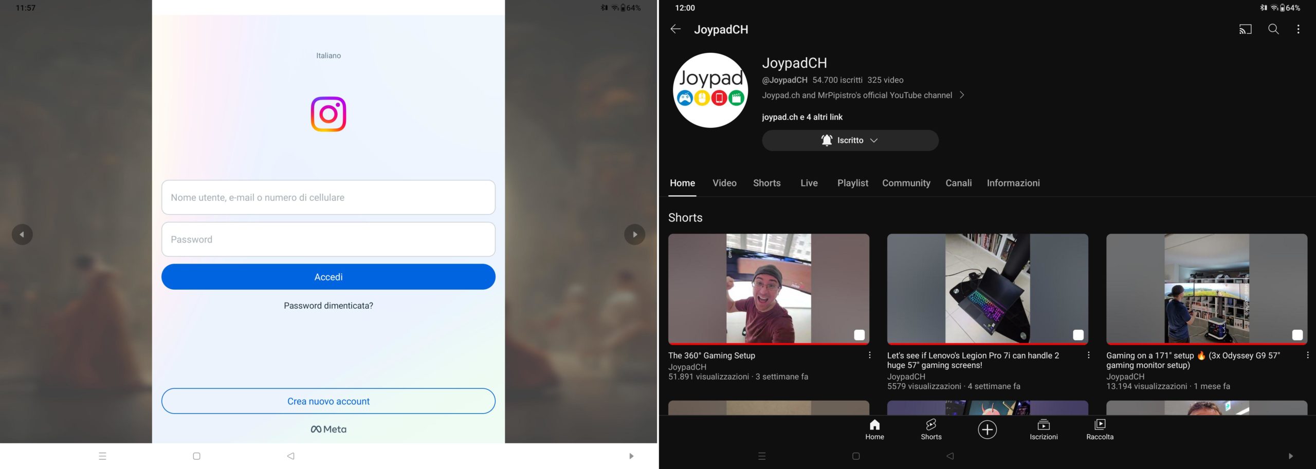Click JoypadCH title in top bar

pyautogui.click(x=721, y=30)
